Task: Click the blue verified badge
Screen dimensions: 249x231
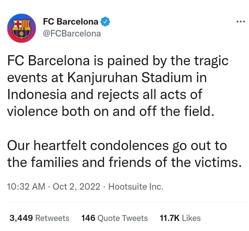Action: click(105, 22)
